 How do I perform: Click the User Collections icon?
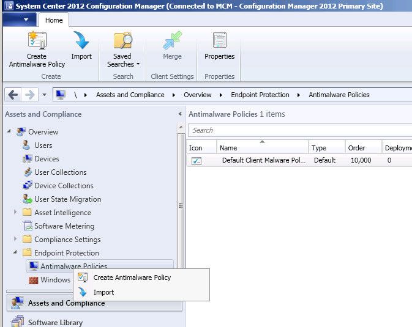point(28,172)
